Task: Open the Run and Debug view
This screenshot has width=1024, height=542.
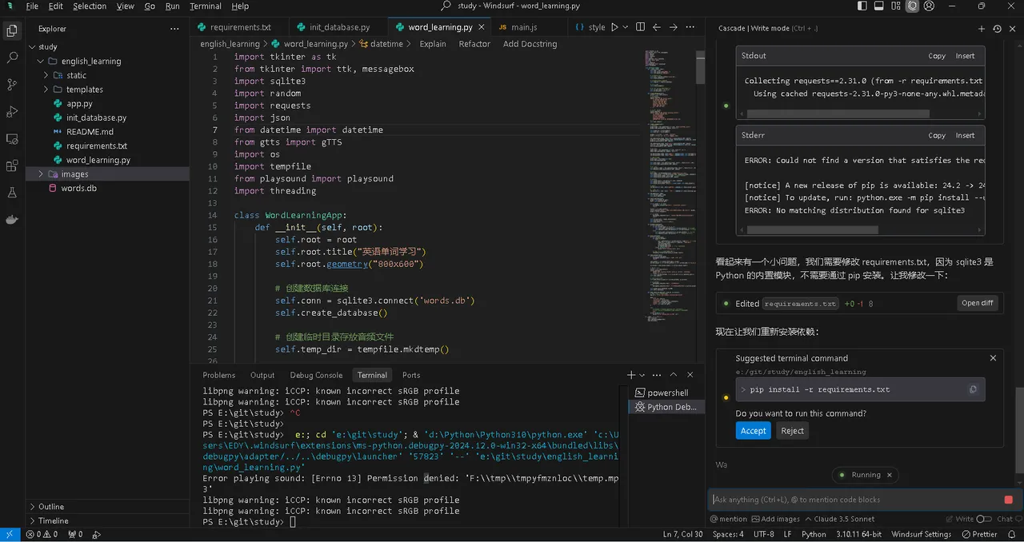Action: click(12, 112)
